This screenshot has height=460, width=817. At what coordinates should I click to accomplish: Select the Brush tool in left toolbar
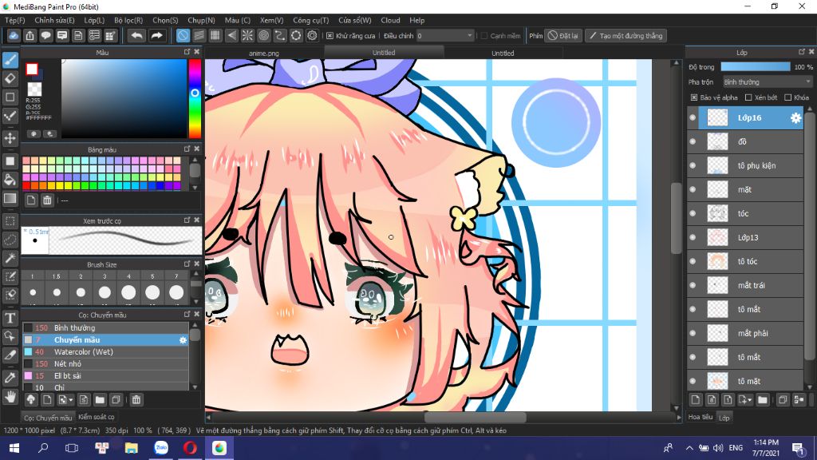tap(10, 60)
